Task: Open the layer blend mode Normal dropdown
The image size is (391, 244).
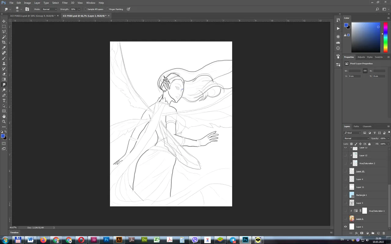Action: (356, 138)
